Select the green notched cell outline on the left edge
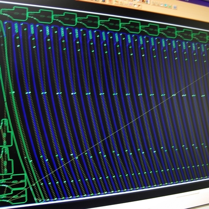 [x=6, y=132]
